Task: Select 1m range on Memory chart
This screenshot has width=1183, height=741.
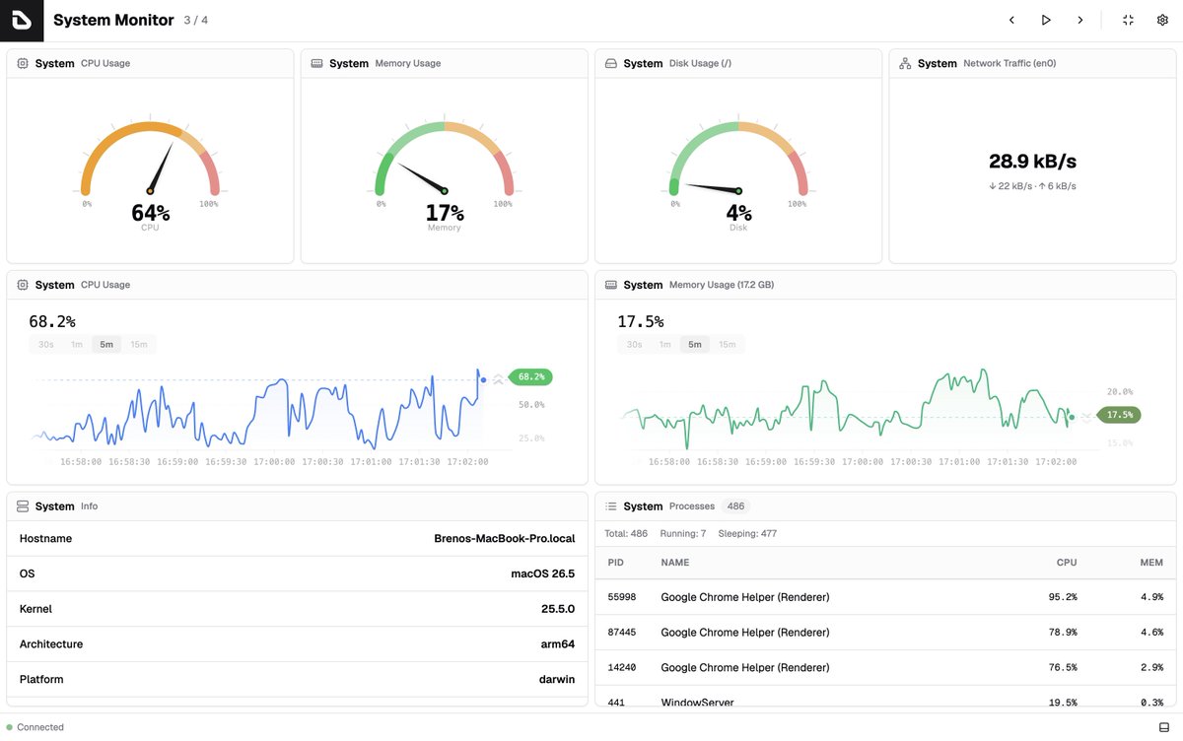Action: click(665, 345)
